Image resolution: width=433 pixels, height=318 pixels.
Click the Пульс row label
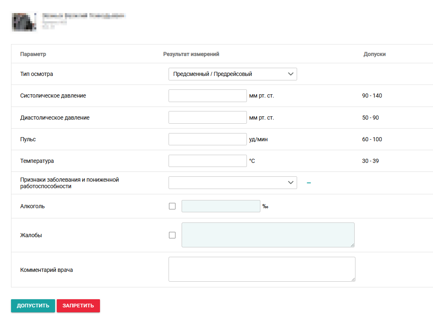[x=28, y=139]
